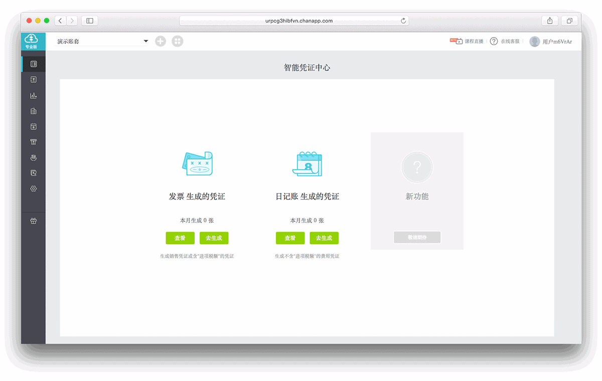This screenshot has width=602, height=381.
Task: Click 去生成 under 日记账 生成的凭证
Action: tap(324, 238)
